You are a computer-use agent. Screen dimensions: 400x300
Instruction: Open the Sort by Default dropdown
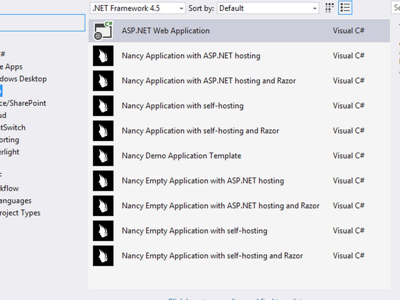268,8
